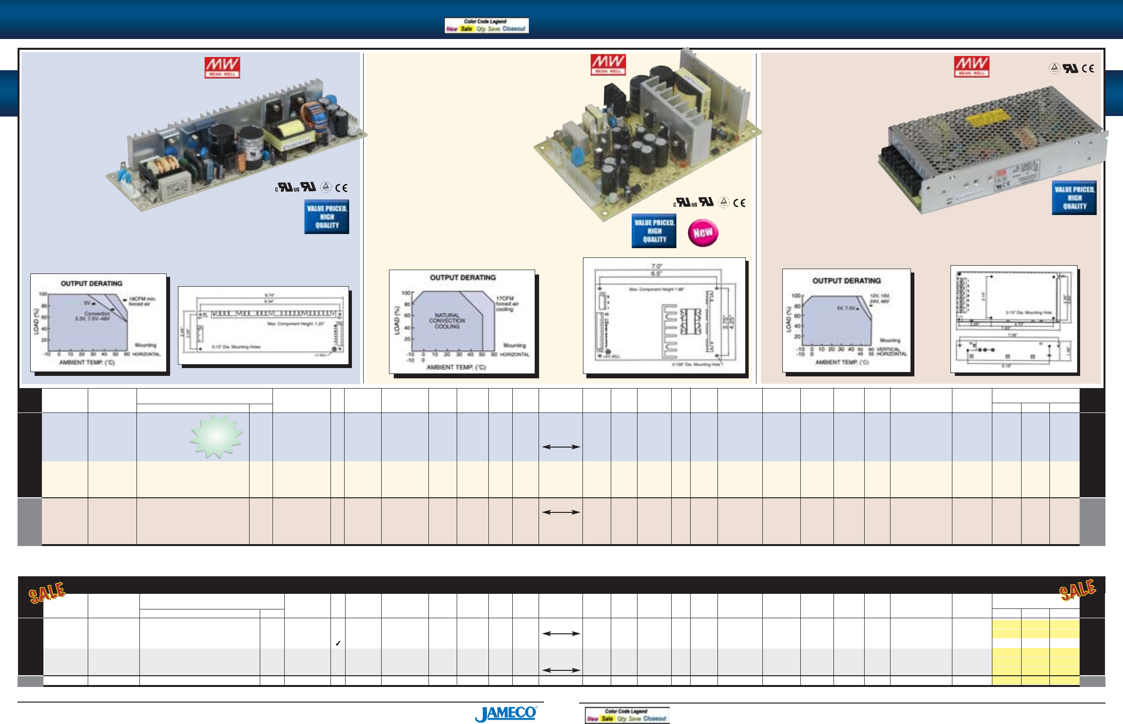Image resolution: width=1123 pixels, height=724 pixels.
Task: Click the TUV triangle mark in the middle panel
Action: coord(724,202)
